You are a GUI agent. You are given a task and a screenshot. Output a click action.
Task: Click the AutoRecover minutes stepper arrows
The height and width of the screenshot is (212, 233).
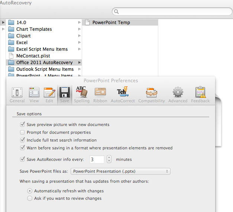click(109, 159)
